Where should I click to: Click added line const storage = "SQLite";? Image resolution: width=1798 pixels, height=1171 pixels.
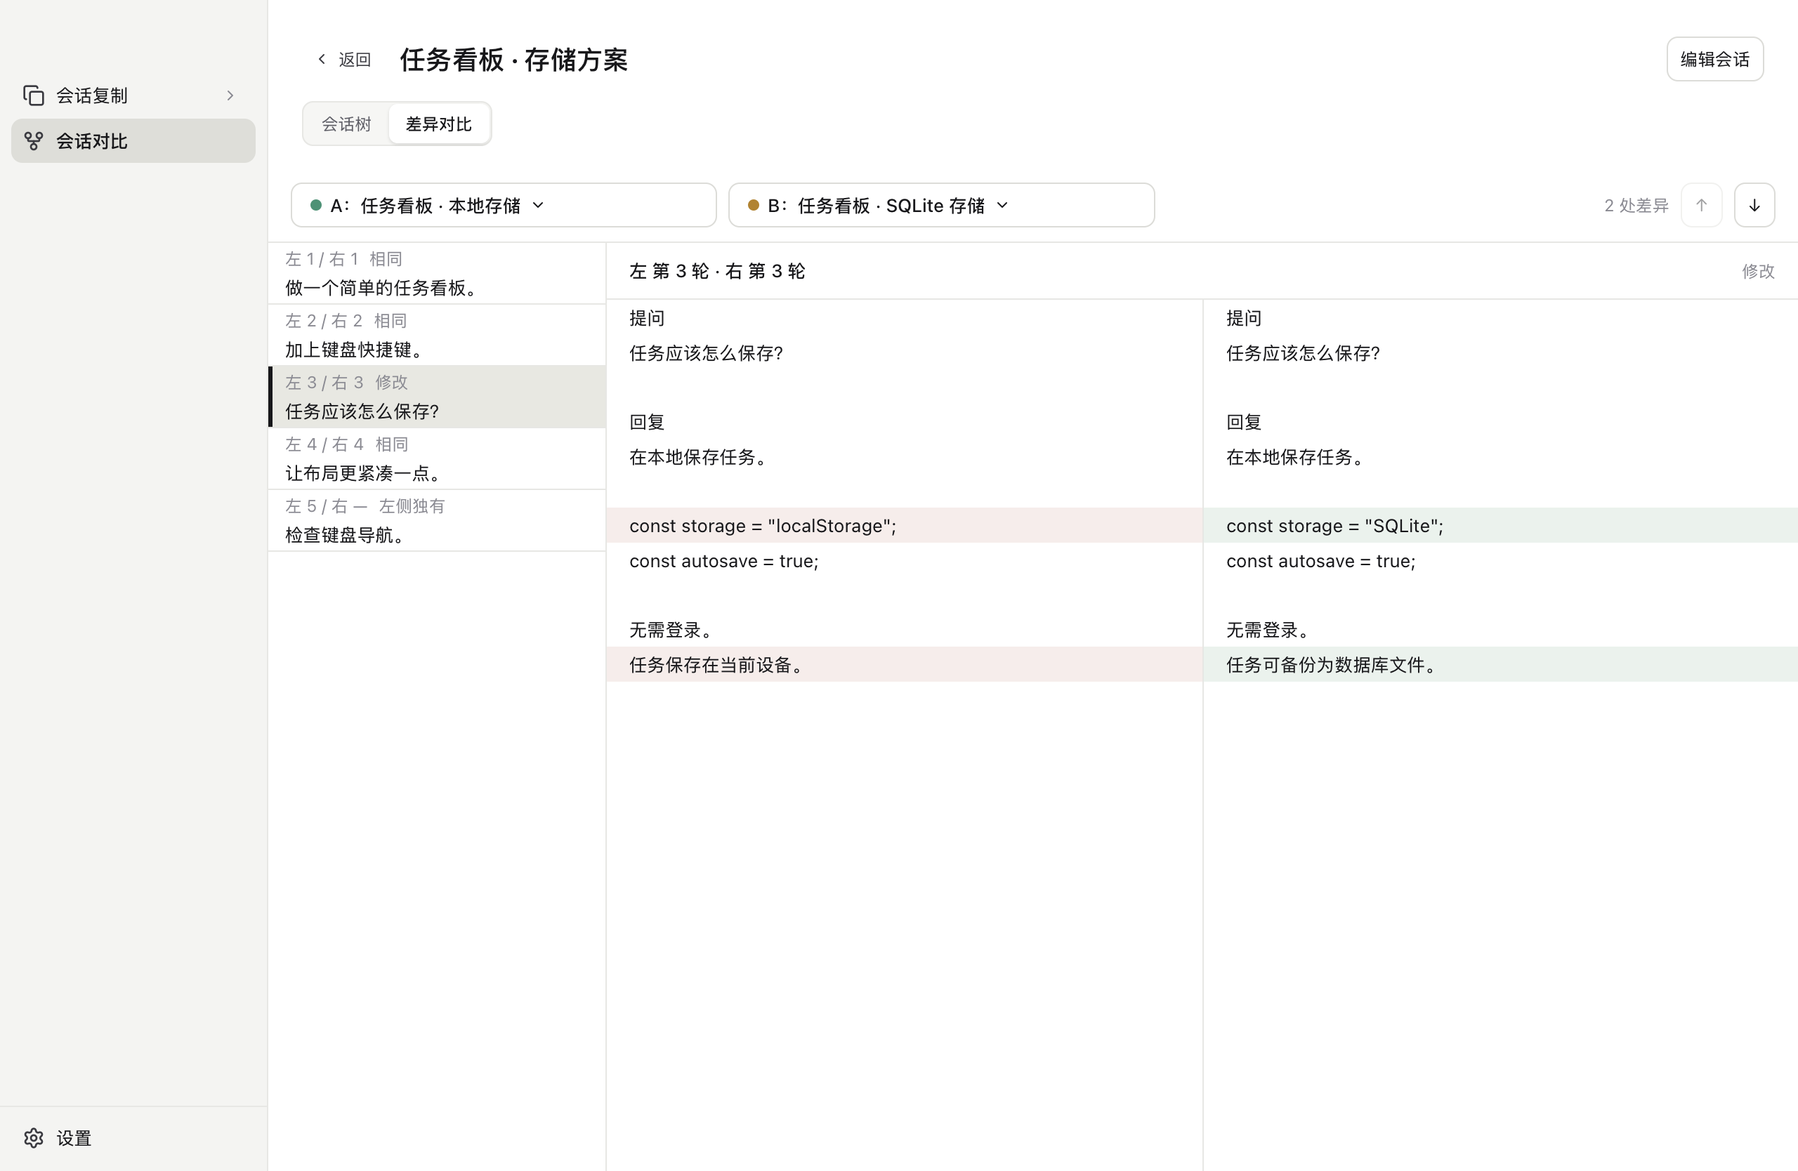click(x=1500, y=526)
